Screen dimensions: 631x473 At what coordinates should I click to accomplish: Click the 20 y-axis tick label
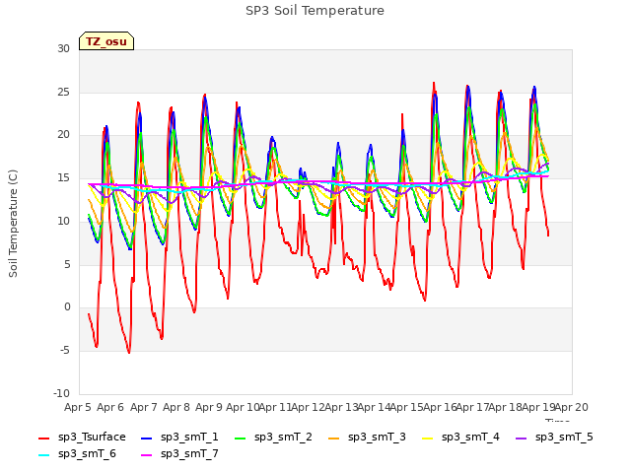(63, 135)
